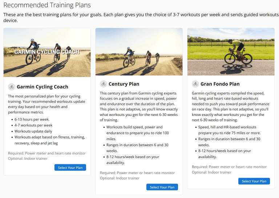The height and width of the screenshot is (198, 279).
Task: Click the cycling icon beside Garmin Cycling Coach
Action: pos(11,87)
